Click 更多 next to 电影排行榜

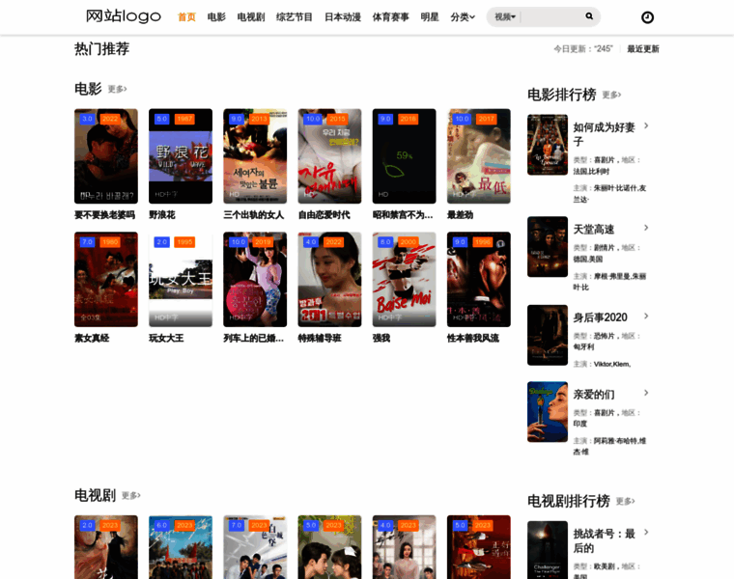(611, 95)
